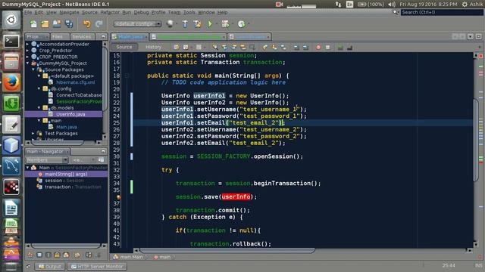Click the Shift Line Right icon in editor toolbar
This screenshot has height=272, width=485.
(x=305, y=47)
